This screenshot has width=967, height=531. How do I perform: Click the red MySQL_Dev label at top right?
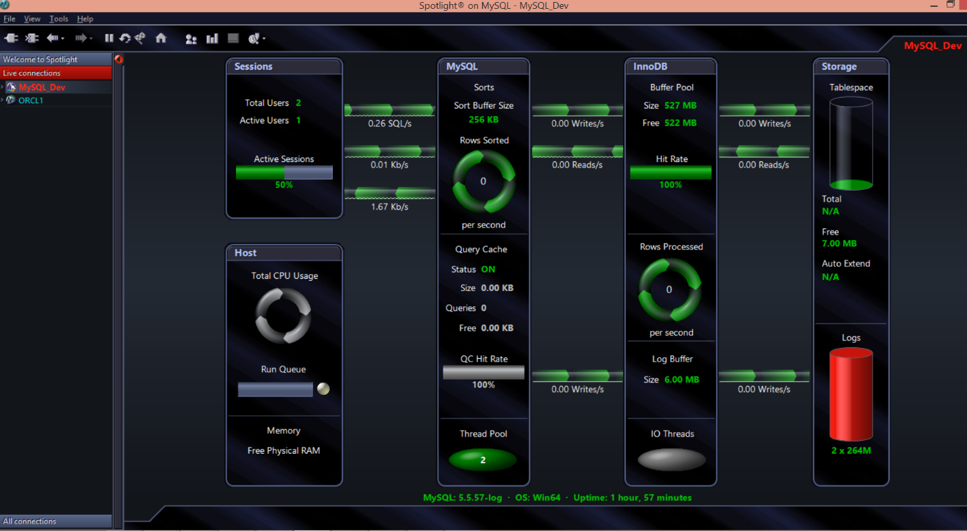(x=932, y=46)
